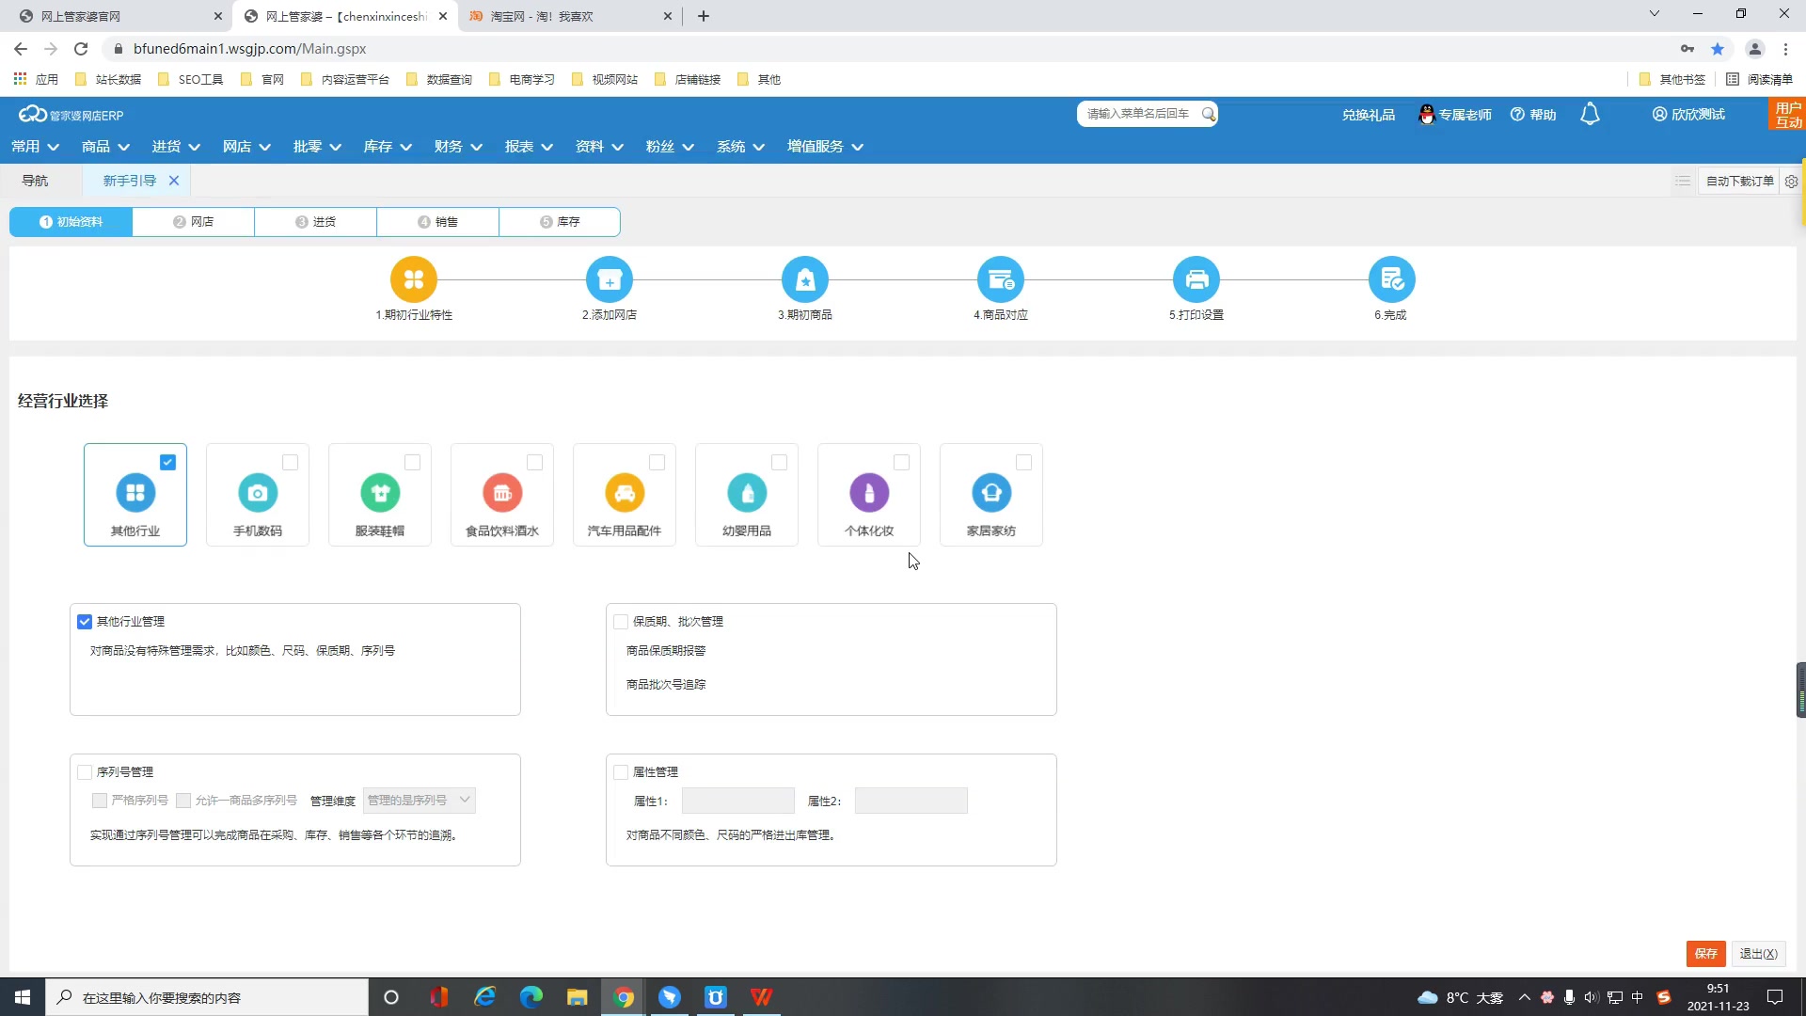Expand the 增值服务 menu
The width and height of the screenshot is (1806, 1016).
(825, 147)
